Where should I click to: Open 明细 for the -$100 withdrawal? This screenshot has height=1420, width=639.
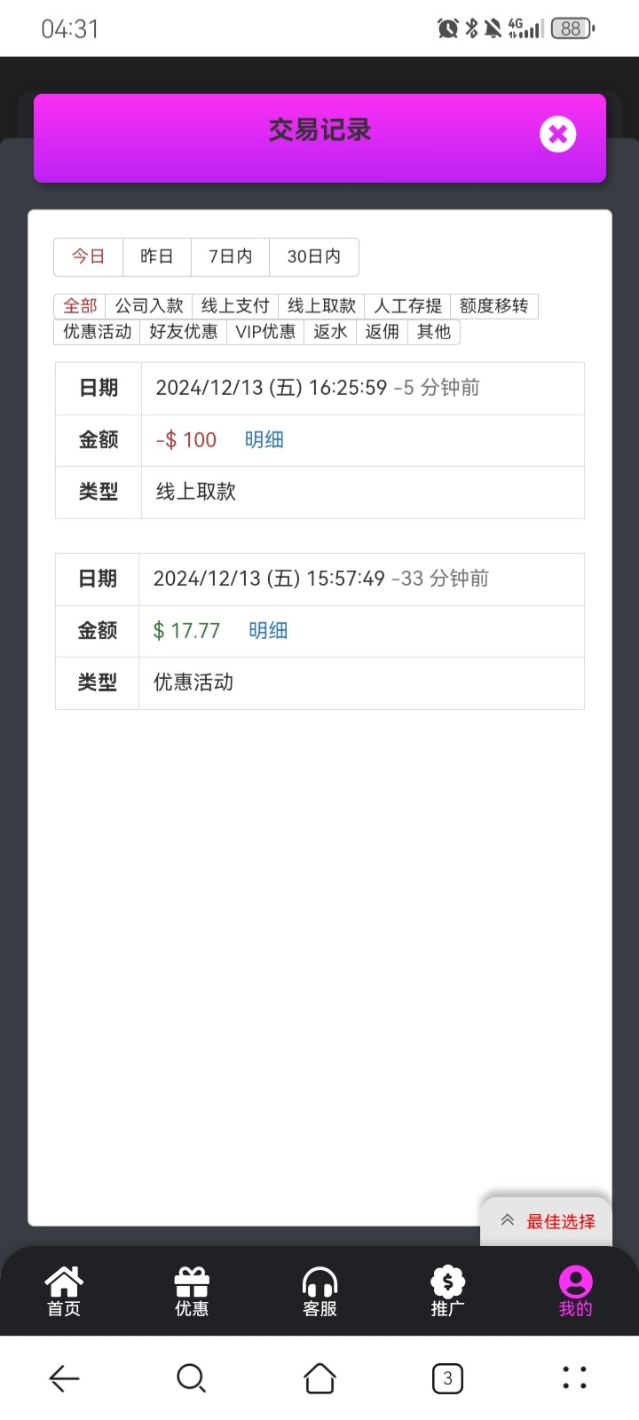click(x=264, y=439)
